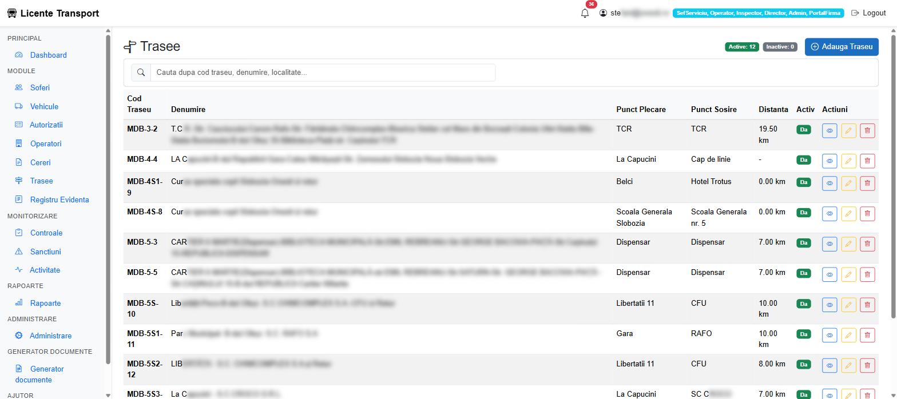Viewport: 897px width, 399px height.
Task: Click sidebar scrollbar down arrow
Action: coord(108,395)
